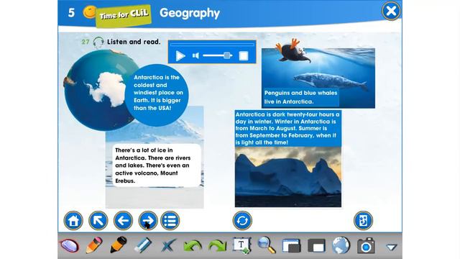Adjust the audio volume slider handle
This screenshot has height=259, width=460.
coord(227,55)
